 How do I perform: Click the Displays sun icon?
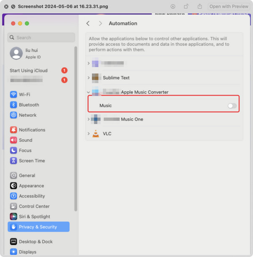click(x=13, y=252)
